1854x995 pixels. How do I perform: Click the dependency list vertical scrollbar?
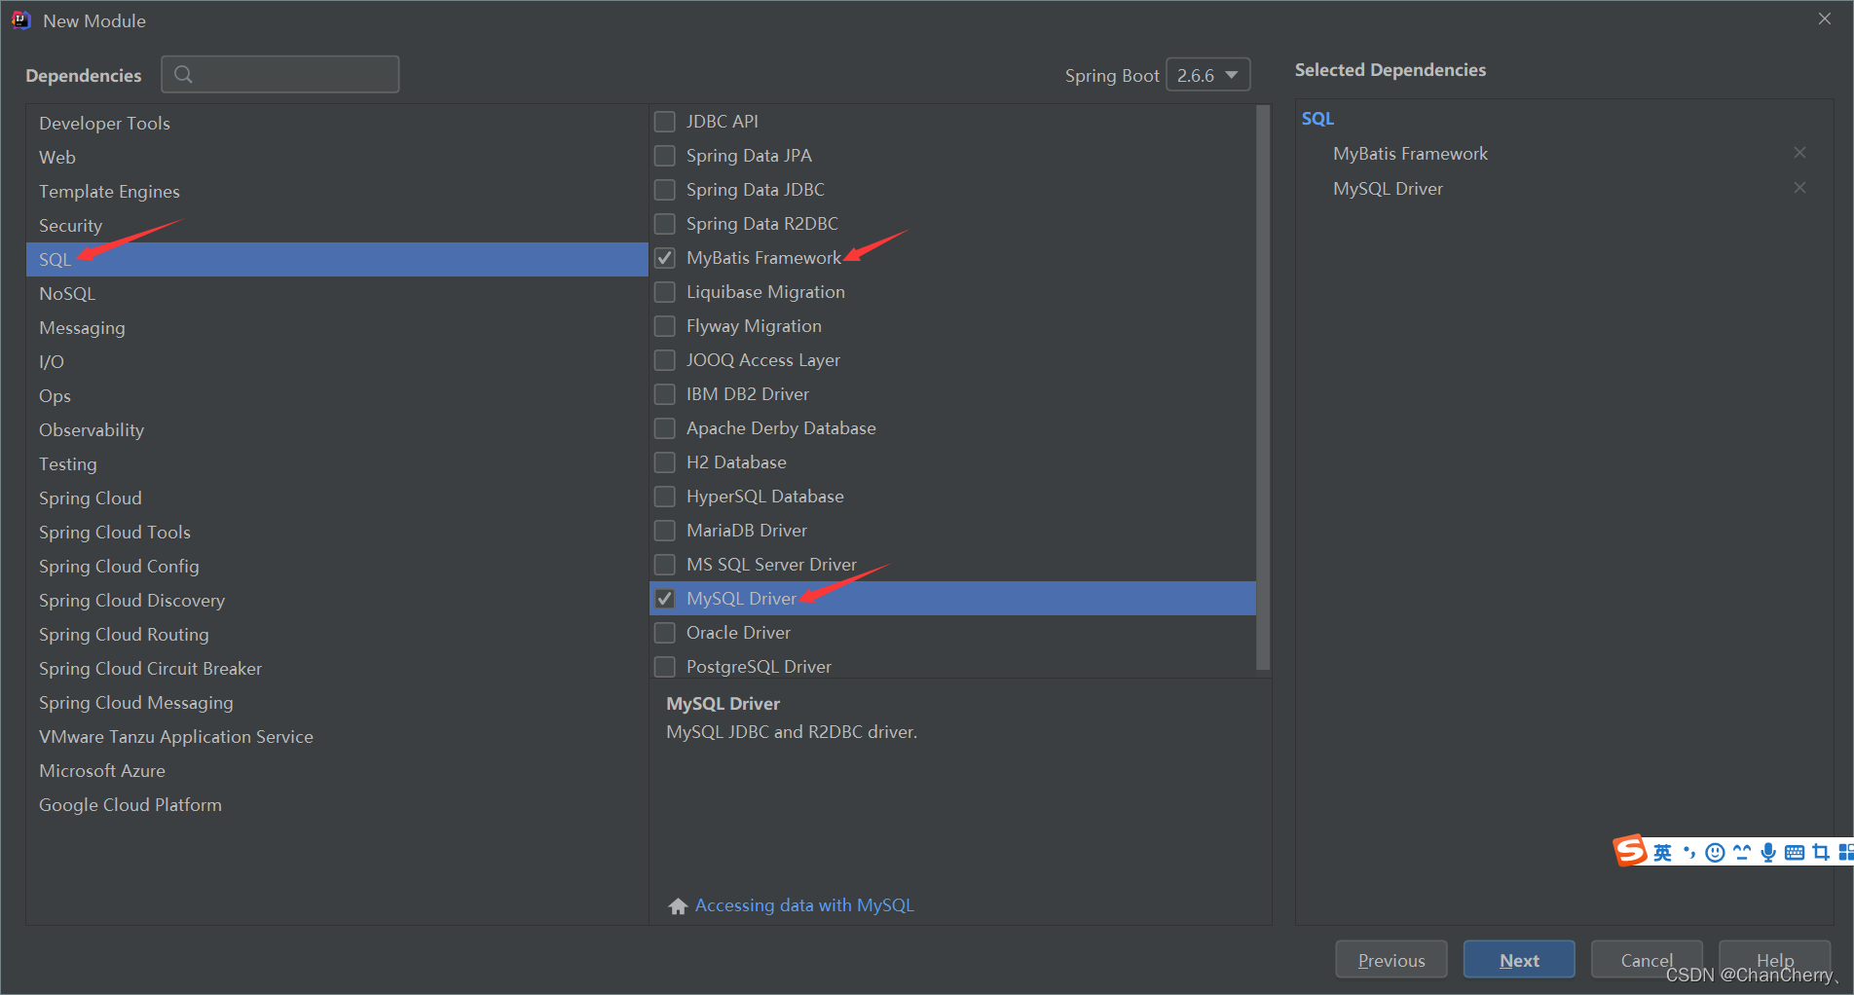pos(1263,389)
